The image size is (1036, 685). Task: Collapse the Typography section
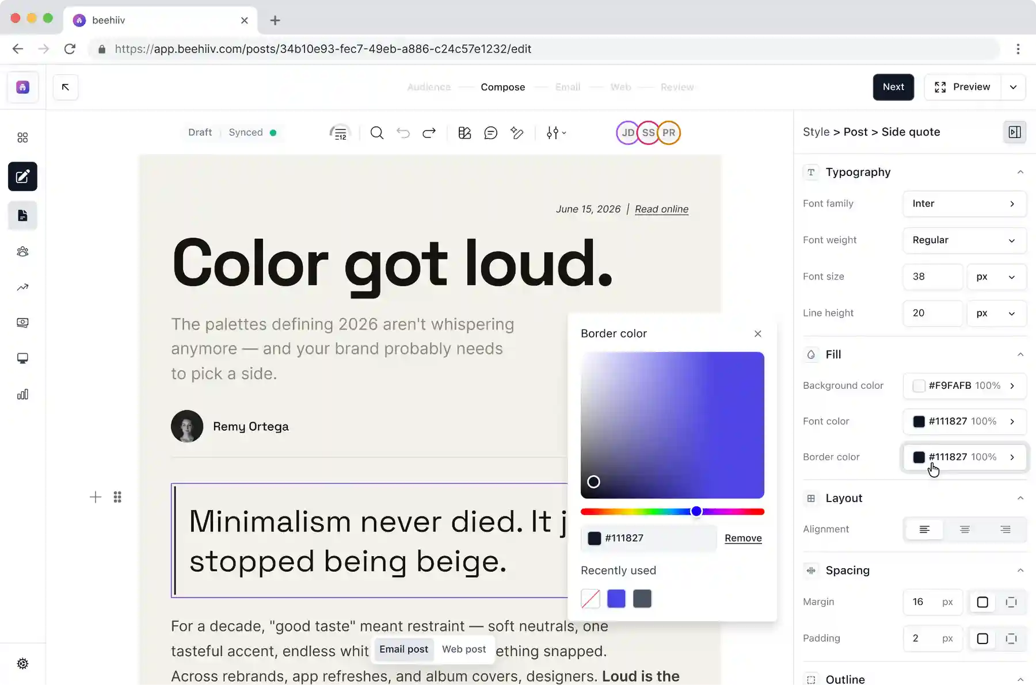(x=1020, y=172)
